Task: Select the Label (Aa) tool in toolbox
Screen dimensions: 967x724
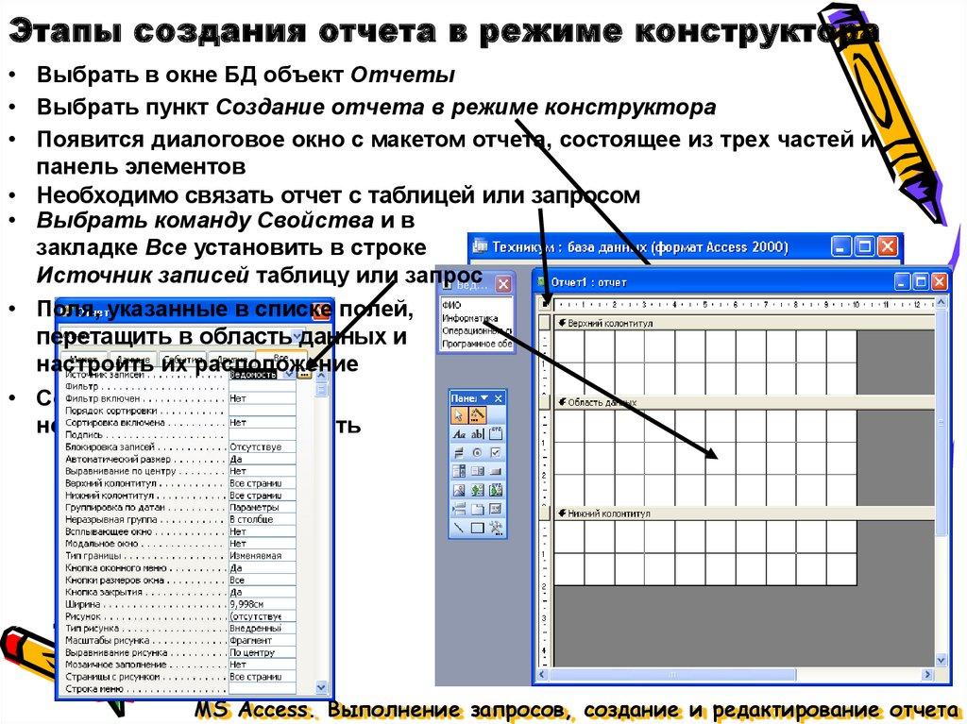Action: pyautogui.click(x=460, y=434)
